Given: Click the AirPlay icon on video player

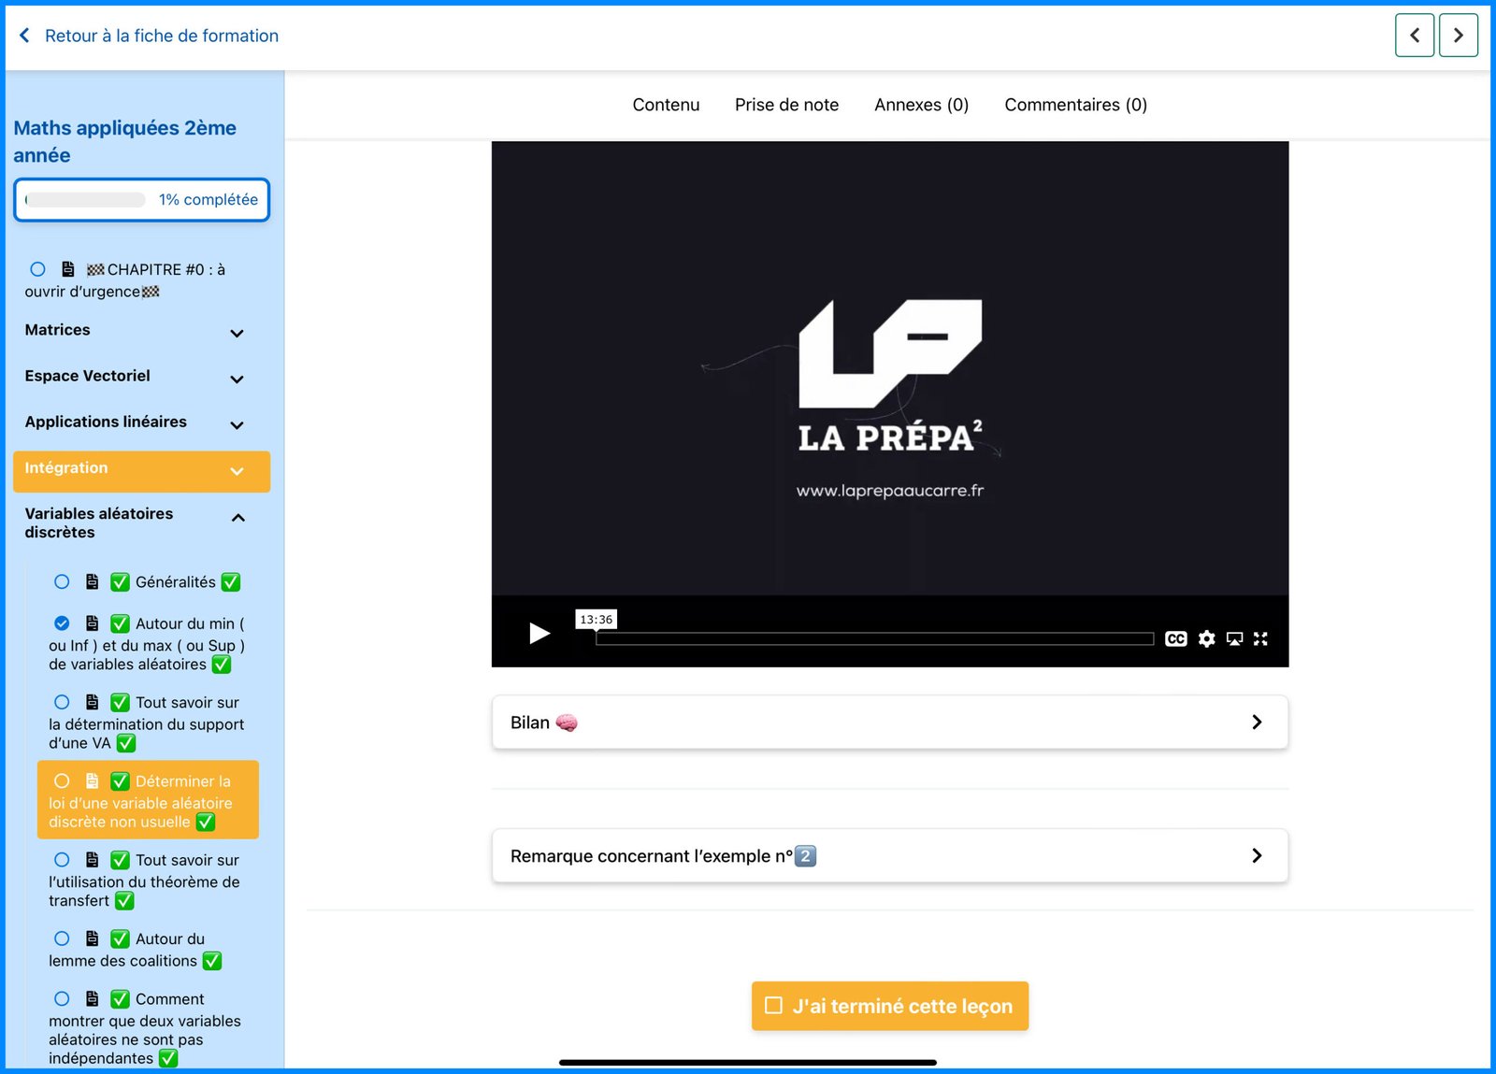Looking at the screenshot, I should [1235, 639].
